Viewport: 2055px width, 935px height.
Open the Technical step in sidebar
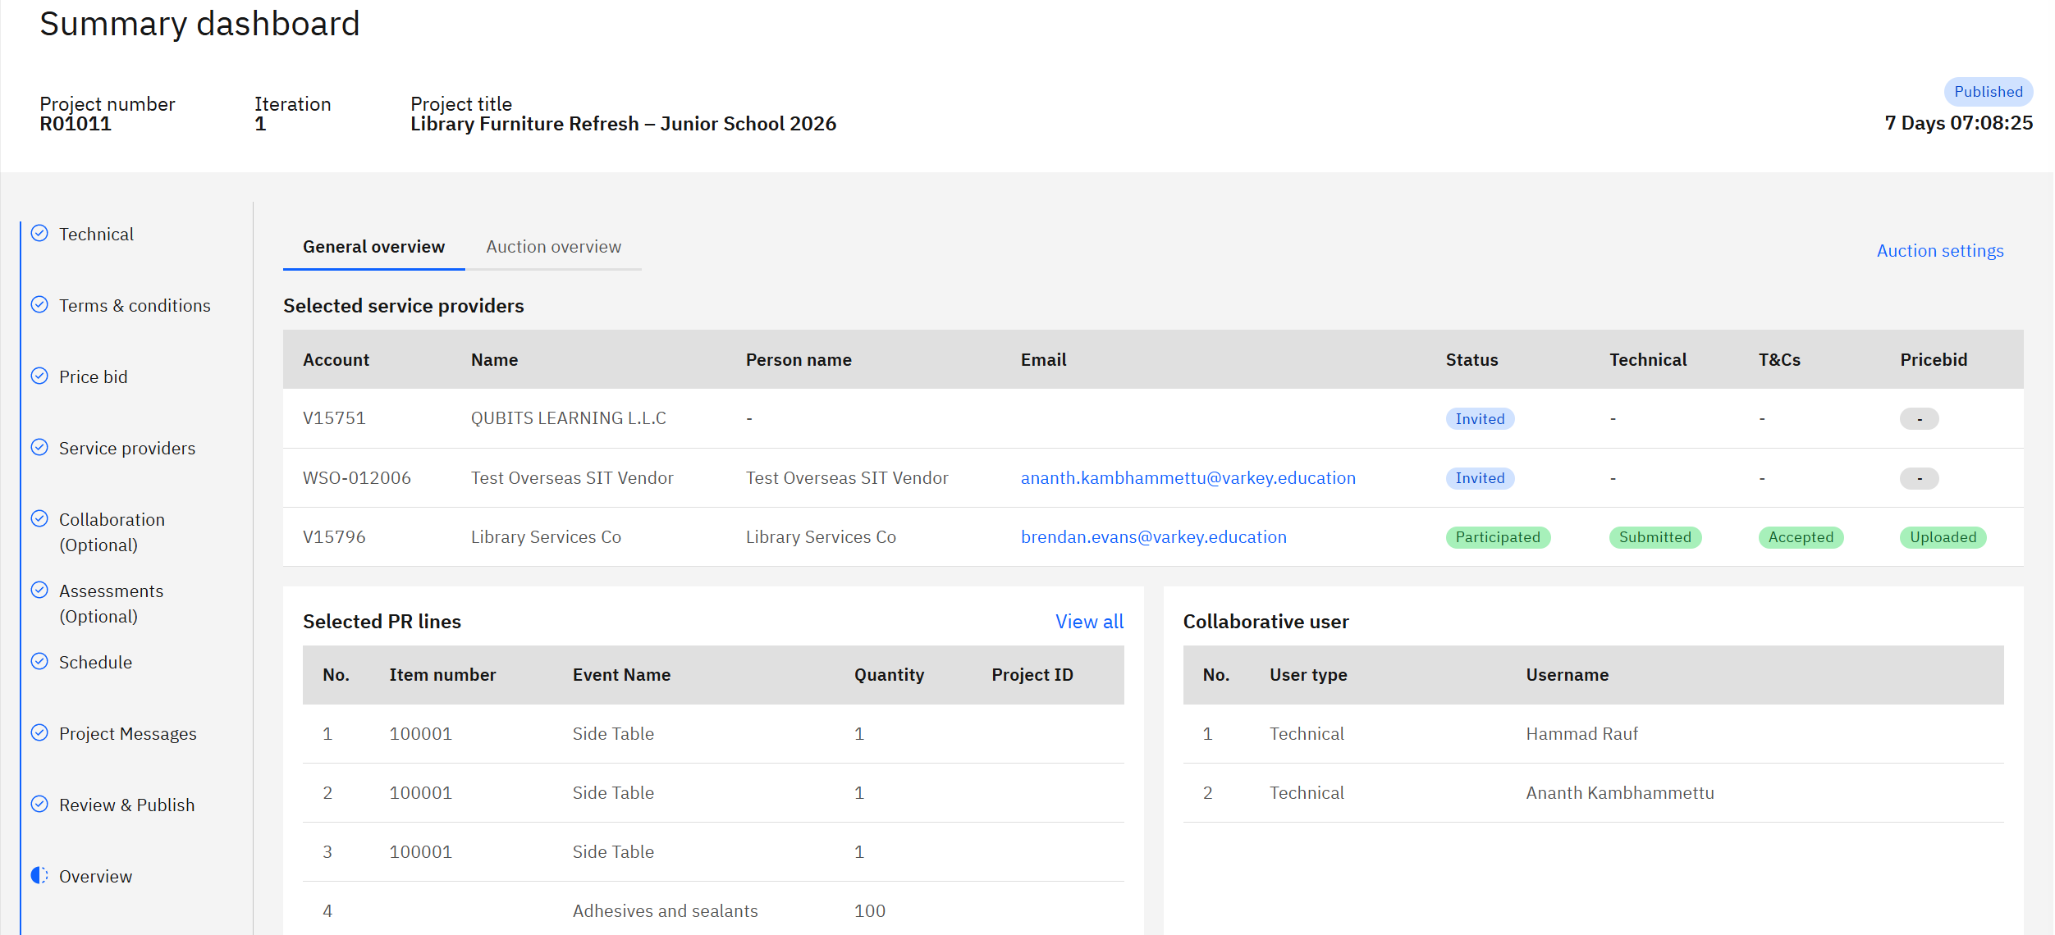coord(96,235)
